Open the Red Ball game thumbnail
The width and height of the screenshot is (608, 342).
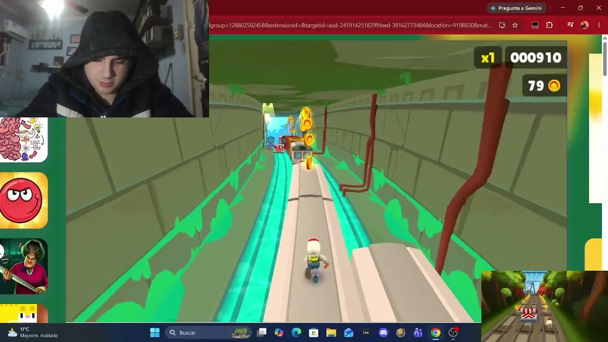coord(24,200)
